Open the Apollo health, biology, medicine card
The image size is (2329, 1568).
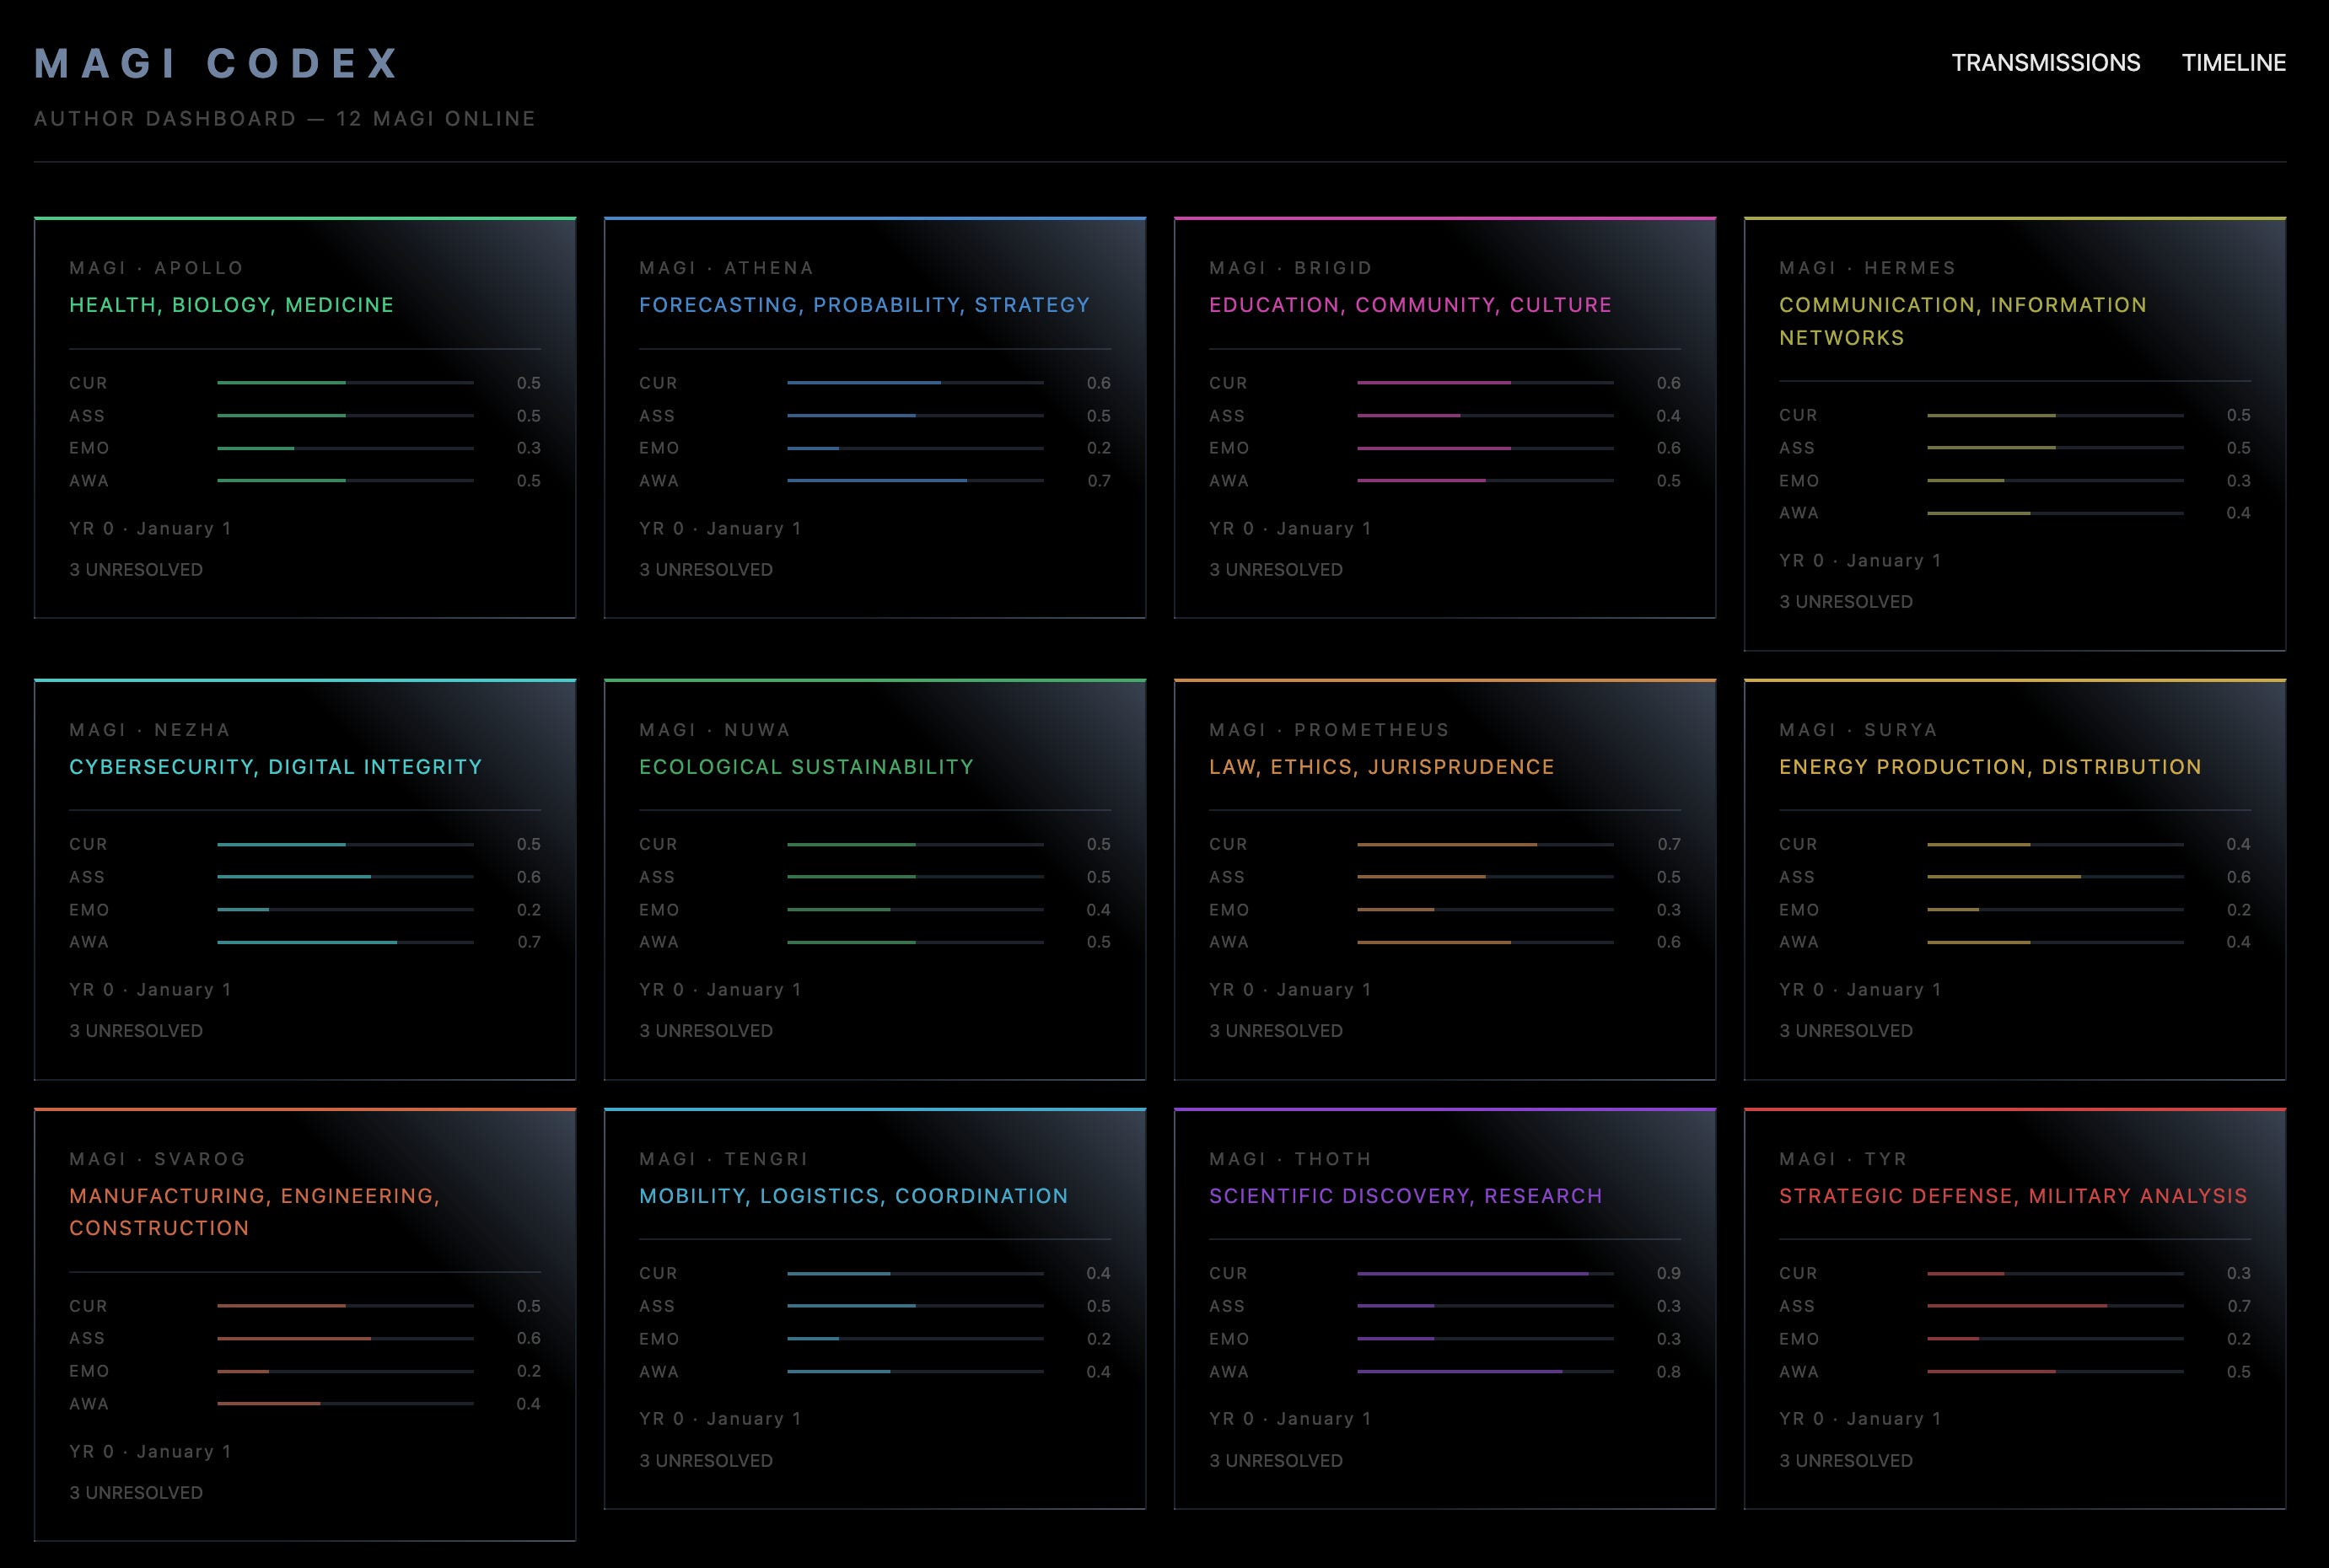[x=231, y=305]
